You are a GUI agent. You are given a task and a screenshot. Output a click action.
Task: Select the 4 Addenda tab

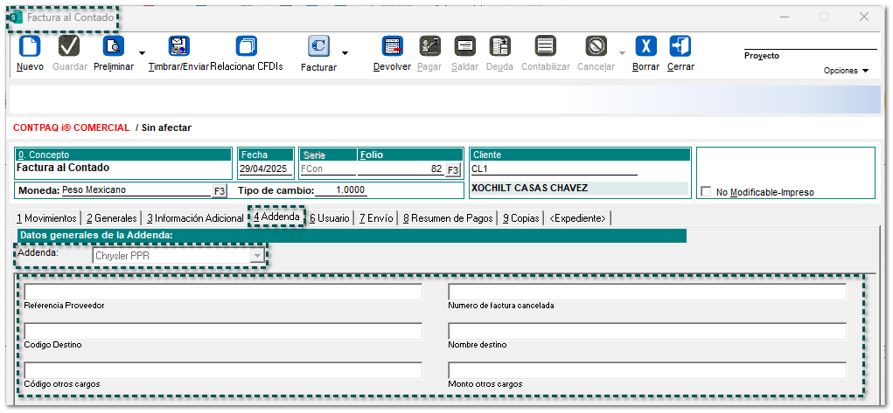276,217
